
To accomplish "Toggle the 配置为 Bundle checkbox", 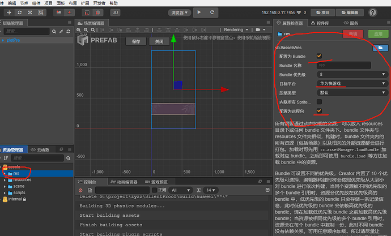I will (x=319, y=56).
